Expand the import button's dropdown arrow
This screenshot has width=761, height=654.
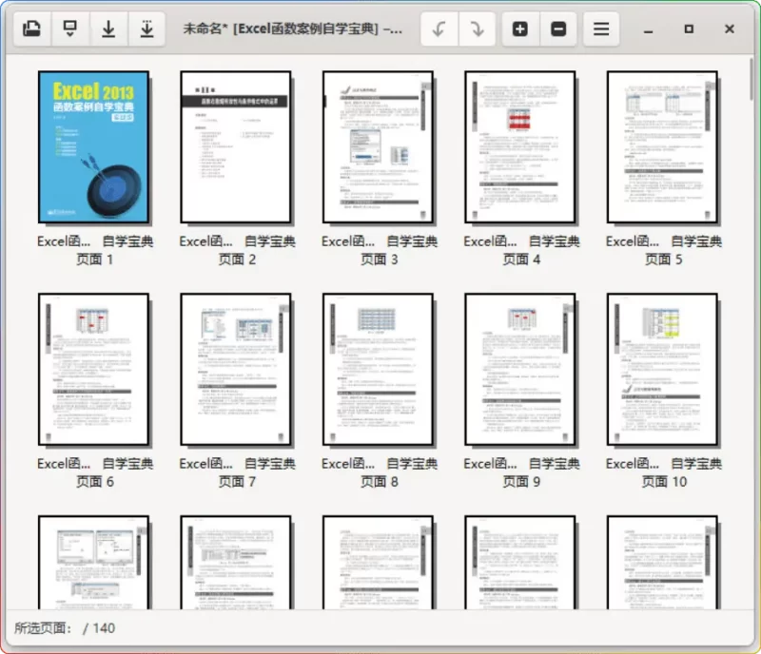(69, 38)
